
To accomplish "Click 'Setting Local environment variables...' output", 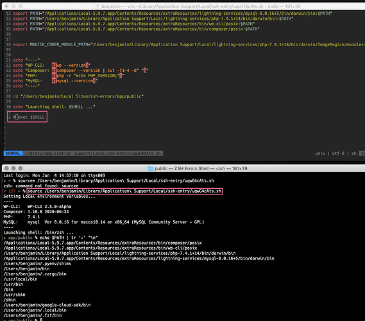I will coord(49,196).
